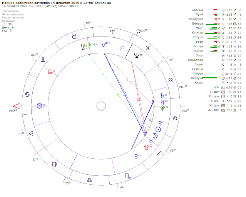Select the red South Node symbol
Image resolution: width=246 pixels, height=197 pixels.
click(x=146, y=148)
